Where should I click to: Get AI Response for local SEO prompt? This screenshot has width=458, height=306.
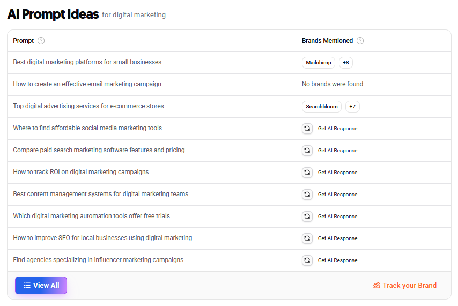pyautogui.click(x=337, y=238)
